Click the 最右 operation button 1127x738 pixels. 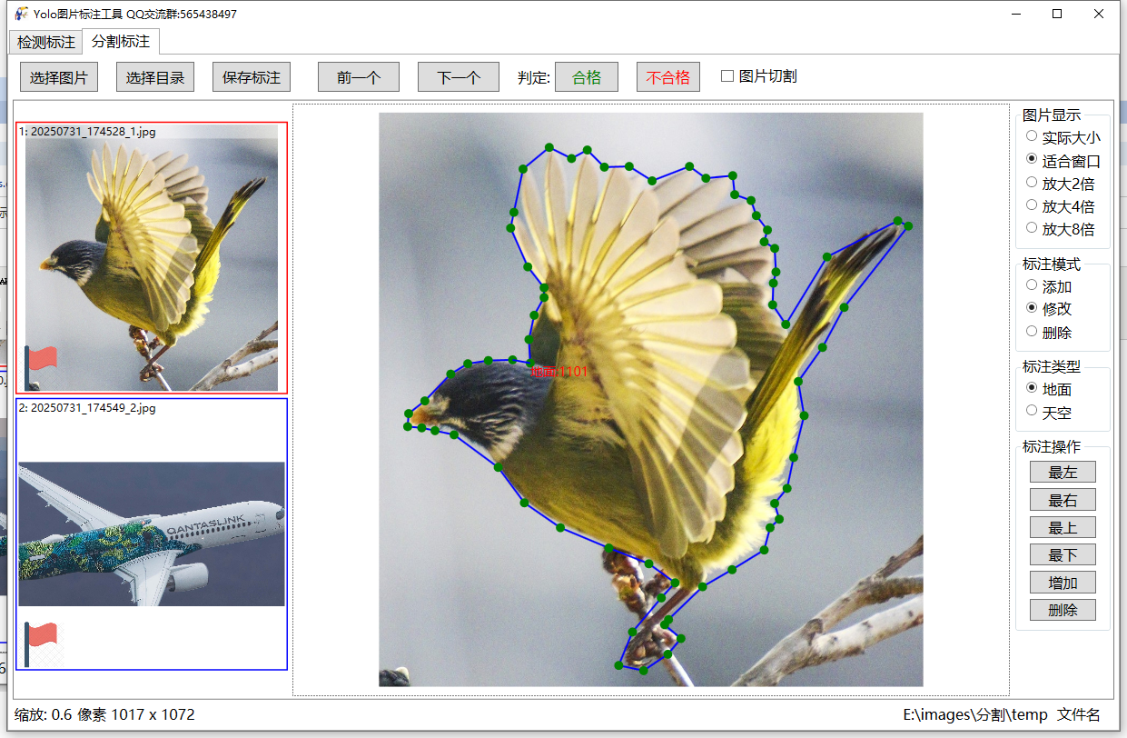[1063, 500]
